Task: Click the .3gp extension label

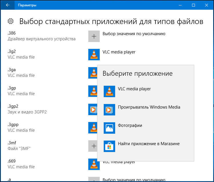Action: [x=12, y=88]
